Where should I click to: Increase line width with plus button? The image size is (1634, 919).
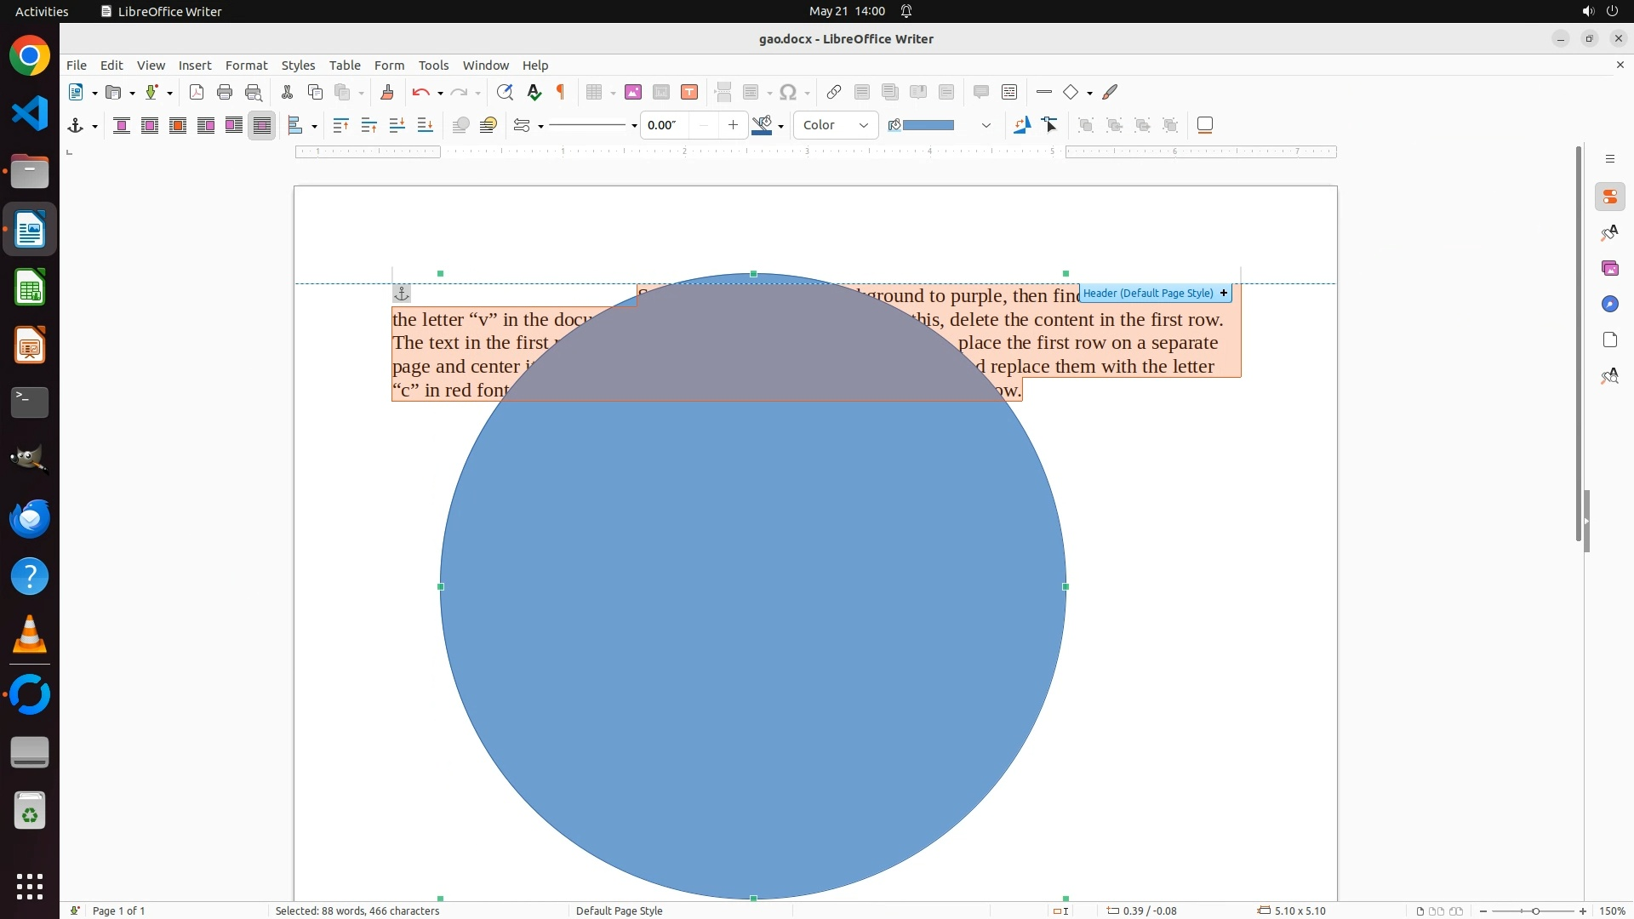[x=733, y=125]
